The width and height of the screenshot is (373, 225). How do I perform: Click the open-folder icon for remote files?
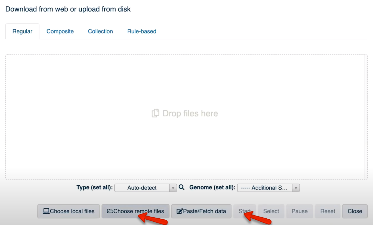110,211
